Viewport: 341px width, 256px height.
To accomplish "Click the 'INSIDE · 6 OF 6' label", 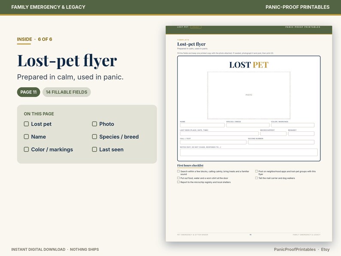I will tap(35, 40).
